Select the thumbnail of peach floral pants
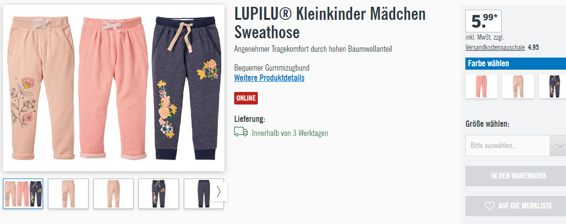 pyautogui.click(x=68, y=194)
